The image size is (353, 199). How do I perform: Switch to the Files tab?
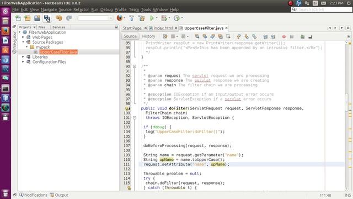(x=42, y=27)
